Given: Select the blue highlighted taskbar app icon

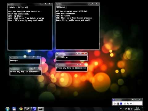Looking at the screenshot, I should click(x=34, y=109).
